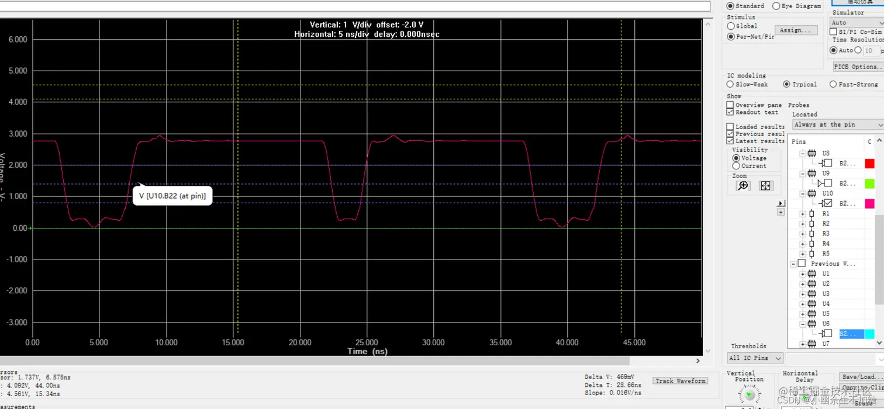Screen dimensions: 884x409
Task: Turn the Vertical Position knob
Action: pyautogui.click(x=749, y=395)
